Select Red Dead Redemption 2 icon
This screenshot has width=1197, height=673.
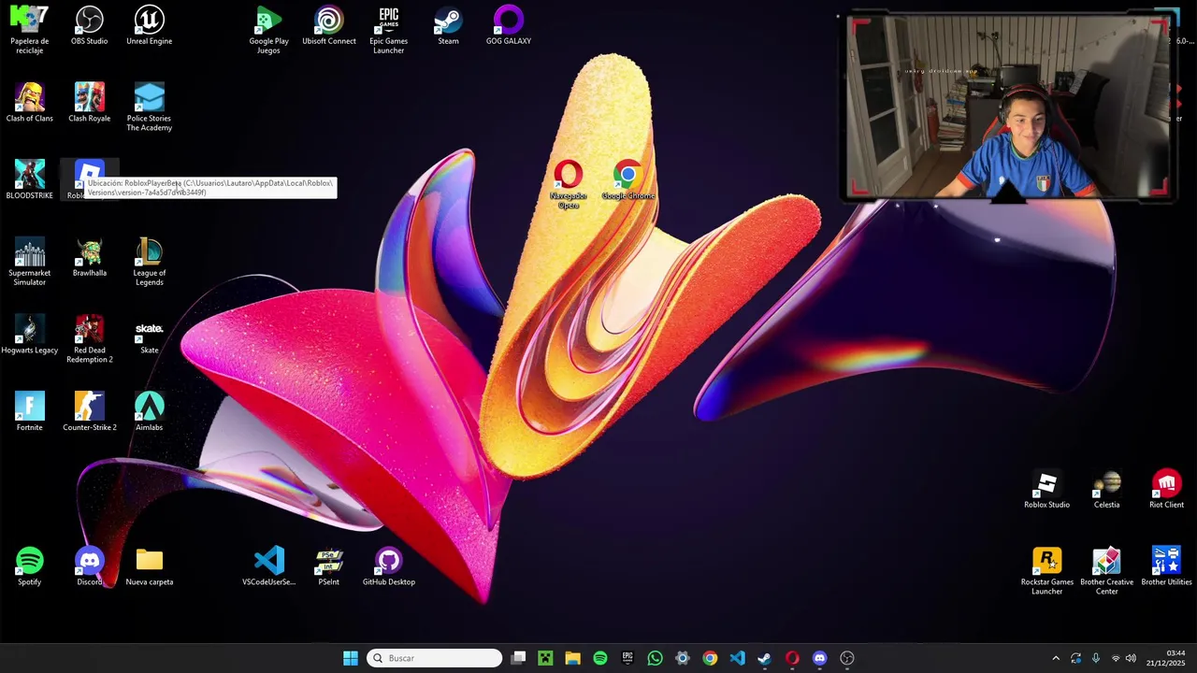pyautogui.click(x=90, y=339)
